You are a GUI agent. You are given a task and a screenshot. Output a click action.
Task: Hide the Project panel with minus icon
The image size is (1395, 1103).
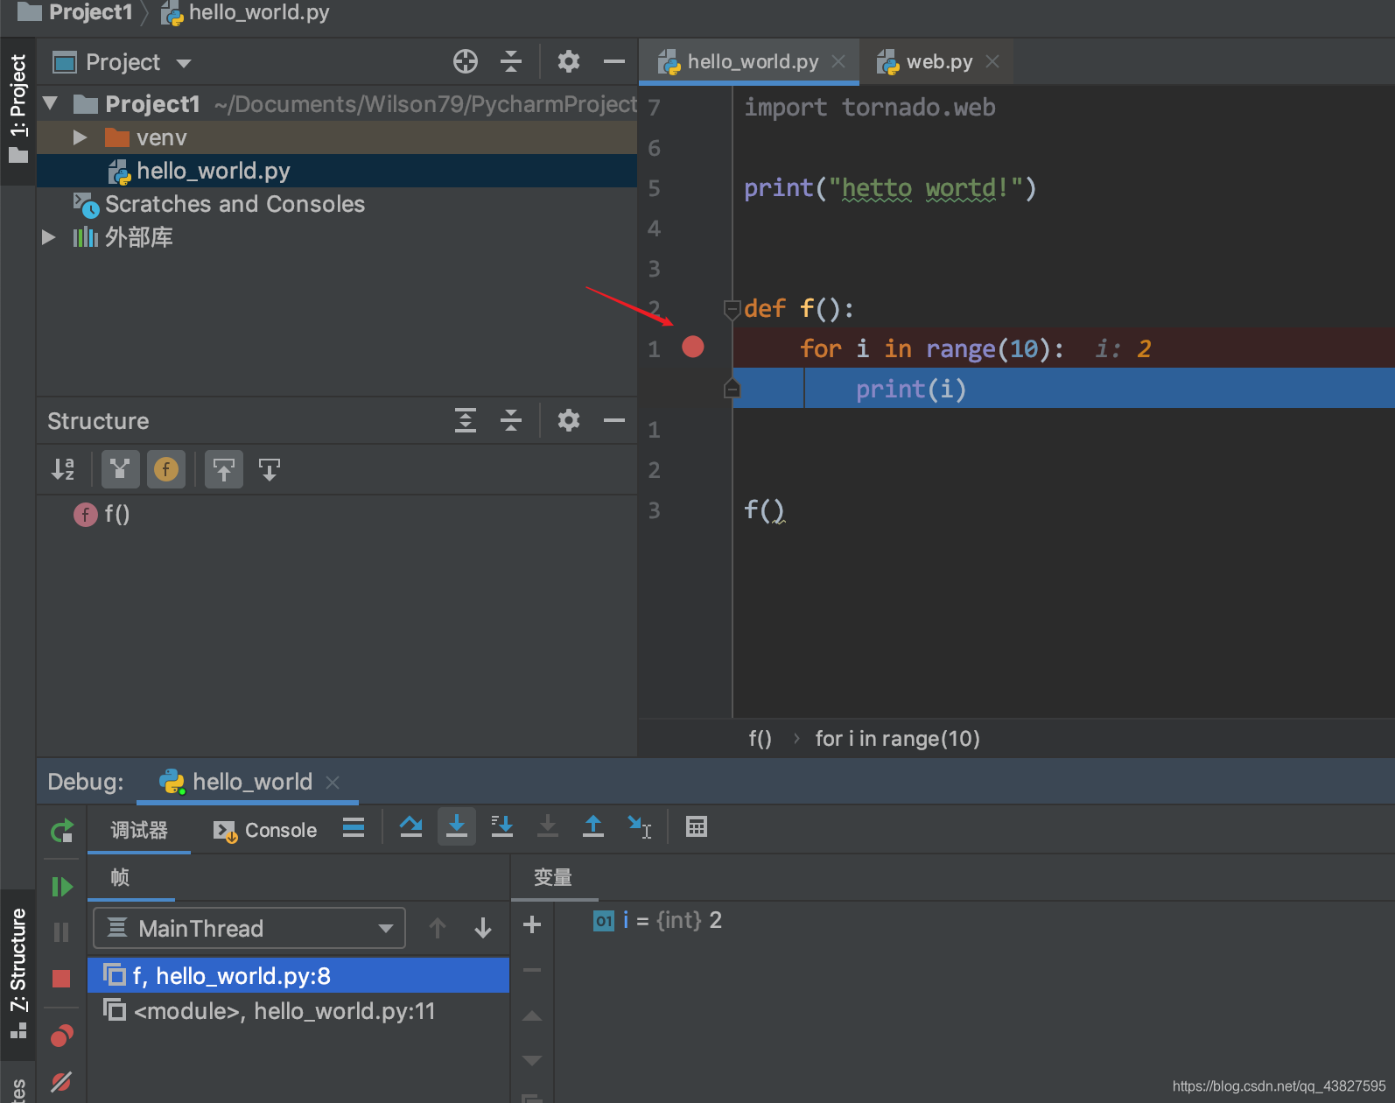[x=614, y=61]
